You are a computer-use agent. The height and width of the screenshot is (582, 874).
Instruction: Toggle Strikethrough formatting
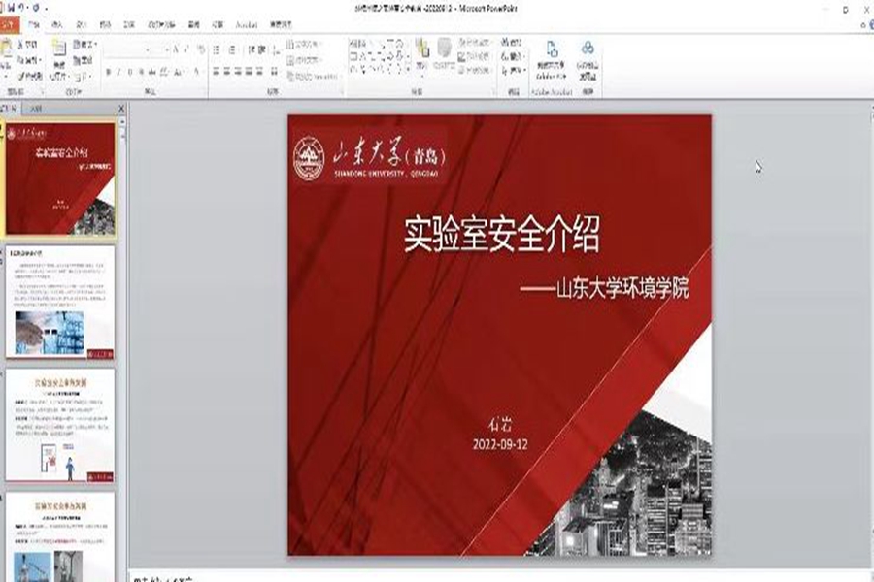151,72
